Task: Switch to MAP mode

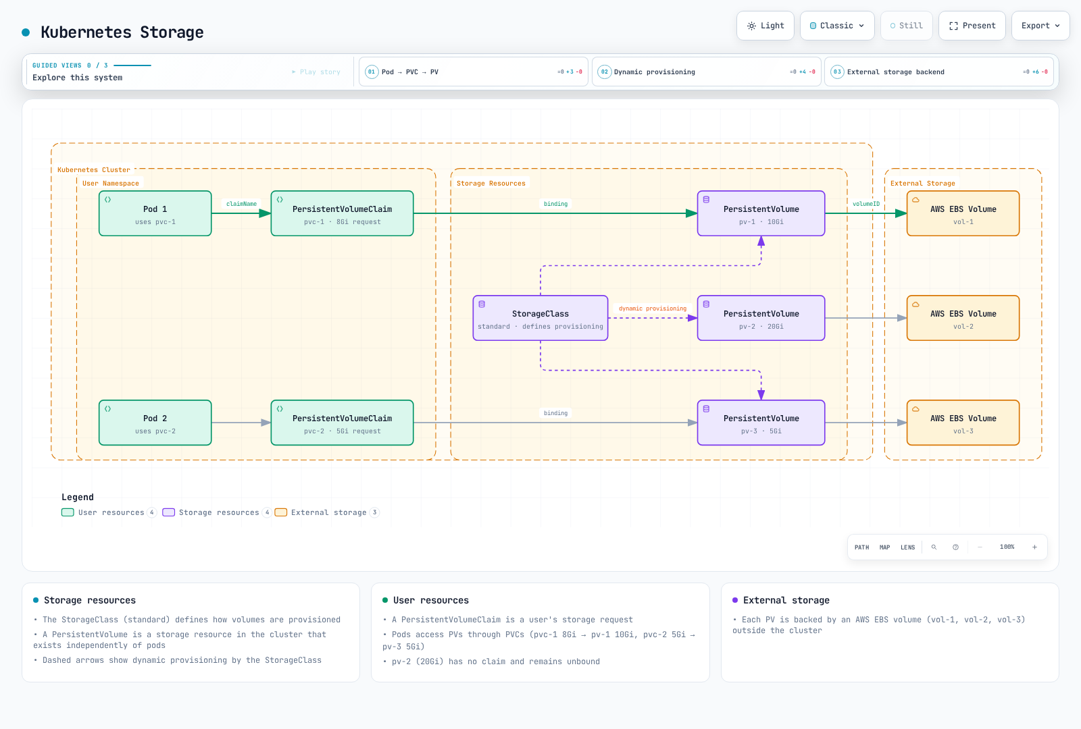Action: click(x=884, y=547)
